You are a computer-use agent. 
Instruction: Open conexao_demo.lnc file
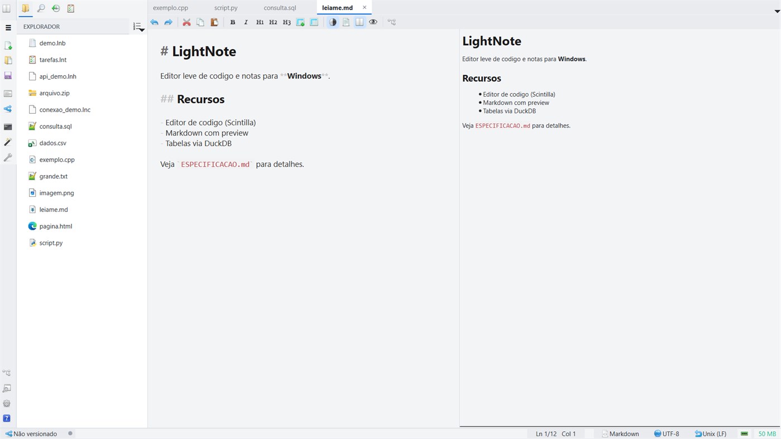(x=65, y=110)
